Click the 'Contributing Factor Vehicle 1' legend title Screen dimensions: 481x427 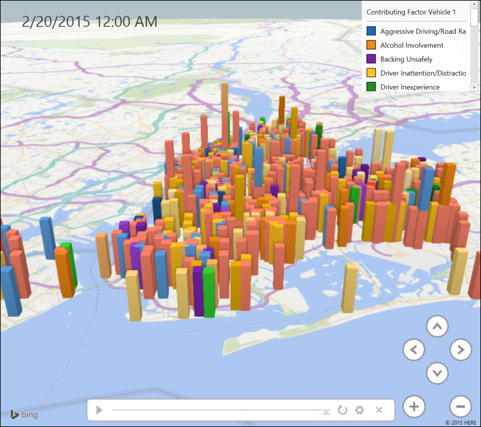pos(411,12)
